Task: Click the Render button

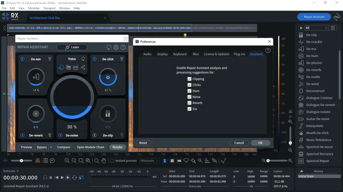Action: pyautogui.click(x=117, y=147)
